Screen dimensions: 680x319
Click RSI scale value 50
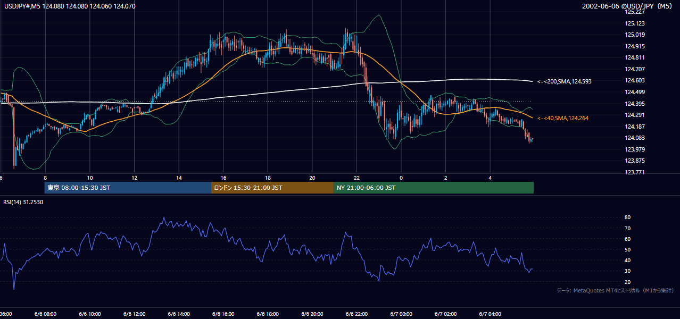click(x=628, y=249)
